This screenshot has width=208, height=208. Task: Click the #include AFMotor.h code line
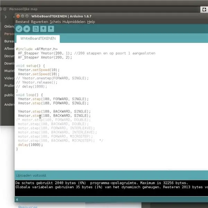(x=37, y=49)
